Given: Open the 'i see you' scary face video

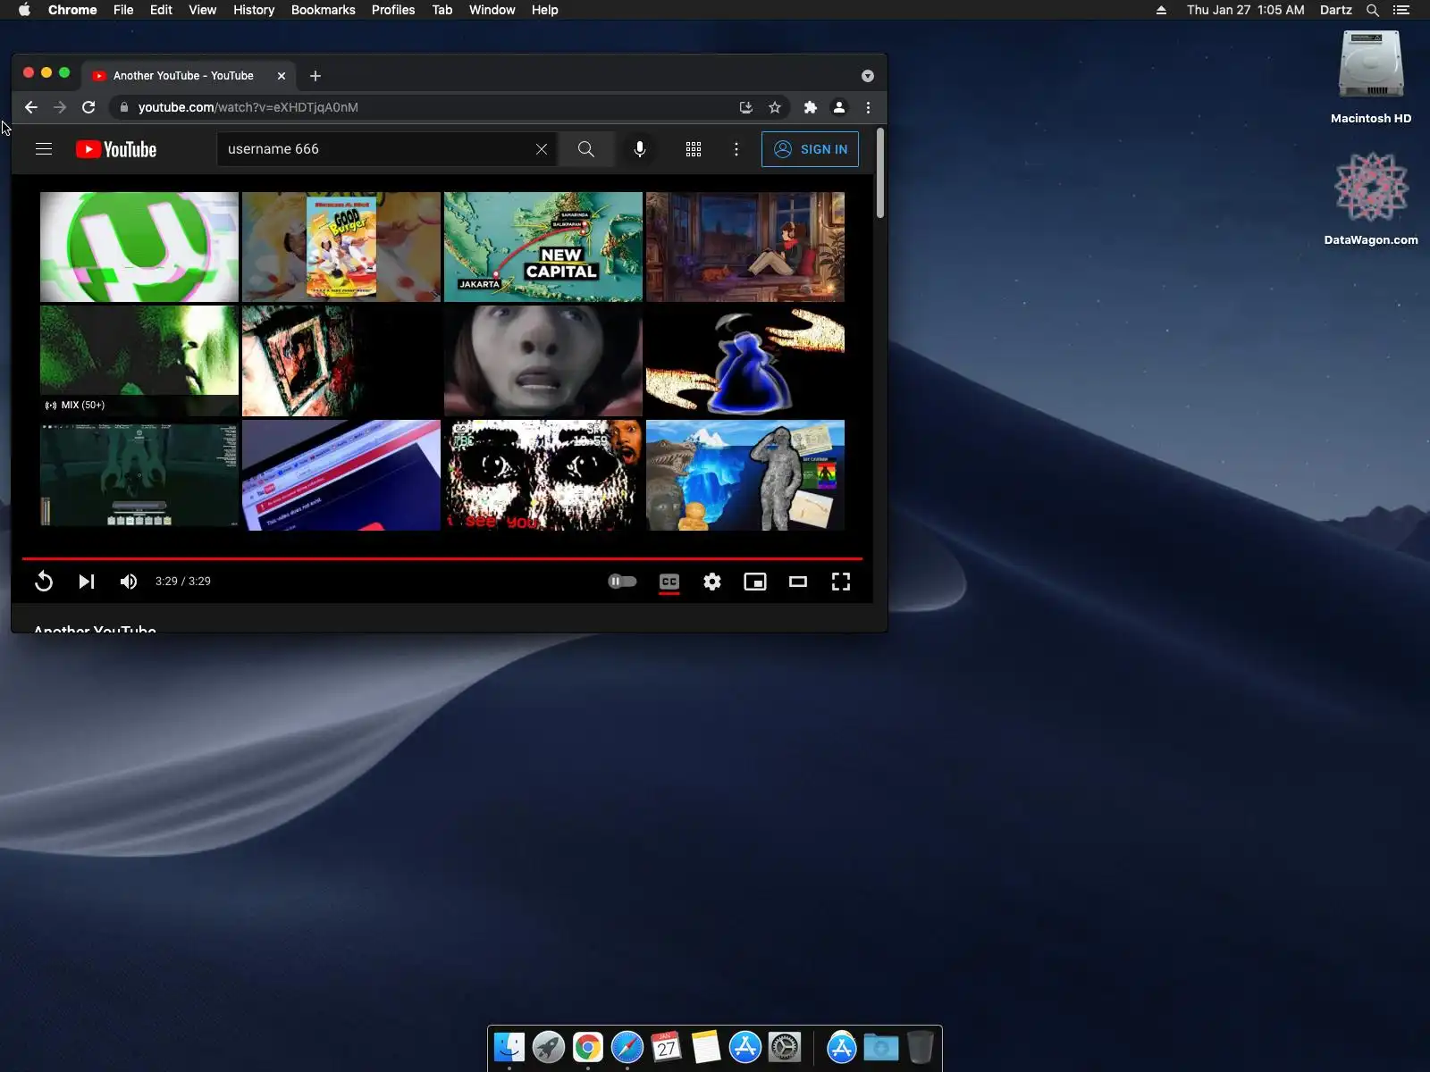Looking at the screenshot, I should pyautogui.click(x=543, y=475).
